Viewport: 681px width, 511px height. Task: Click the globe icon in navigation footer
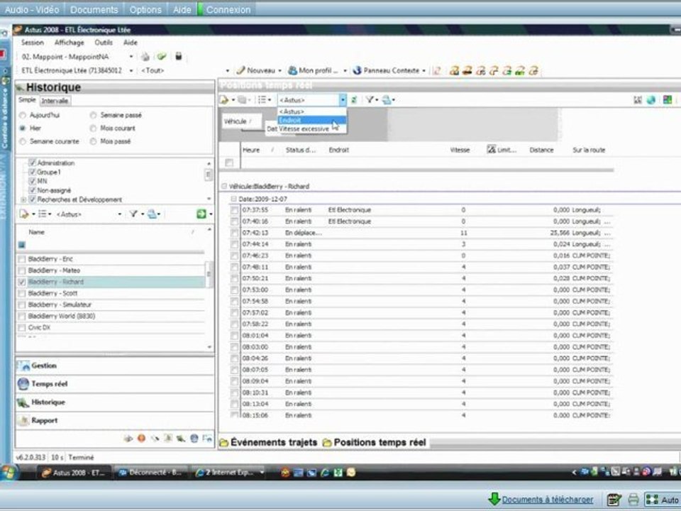click(x=194, y=439)
